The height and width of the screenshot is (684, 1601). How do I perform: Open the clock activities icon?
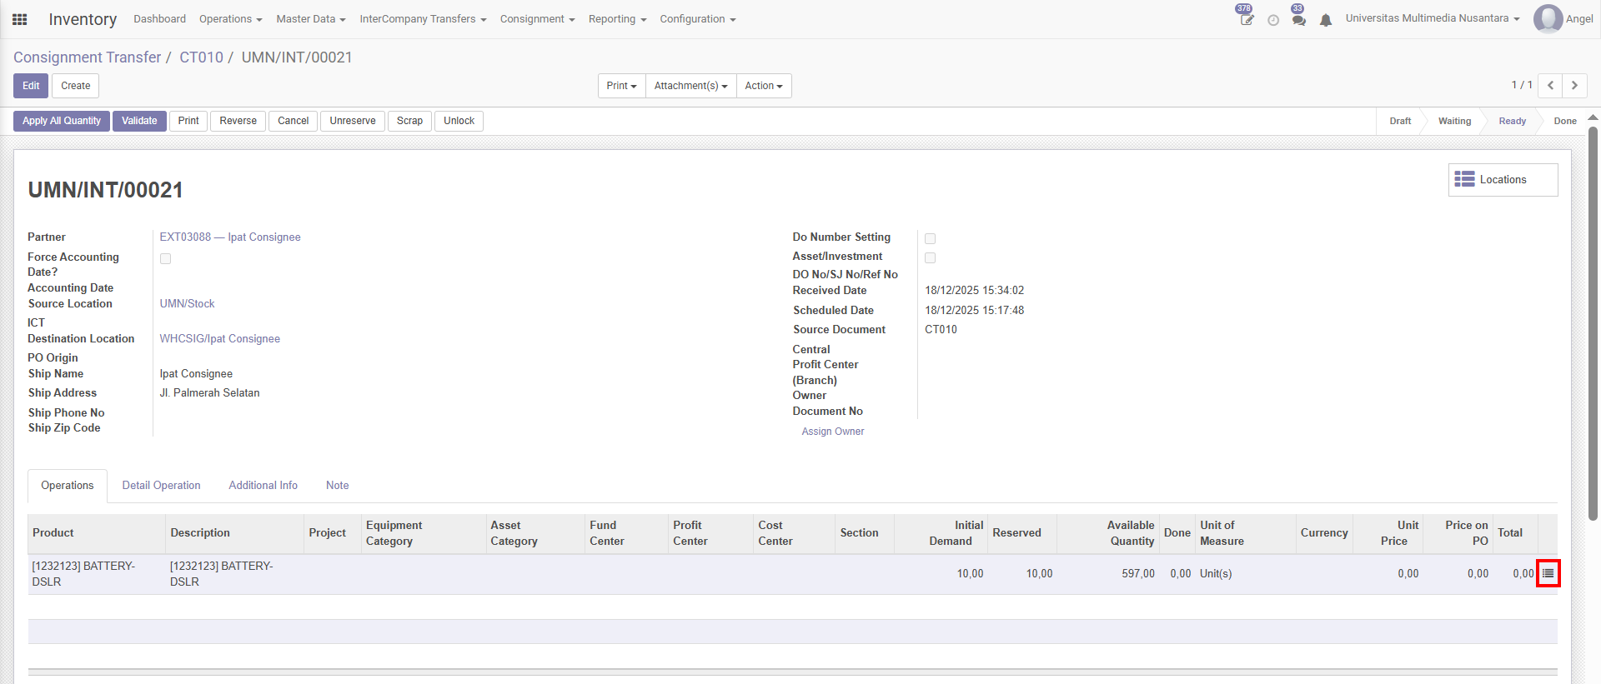pos(1273,20)
